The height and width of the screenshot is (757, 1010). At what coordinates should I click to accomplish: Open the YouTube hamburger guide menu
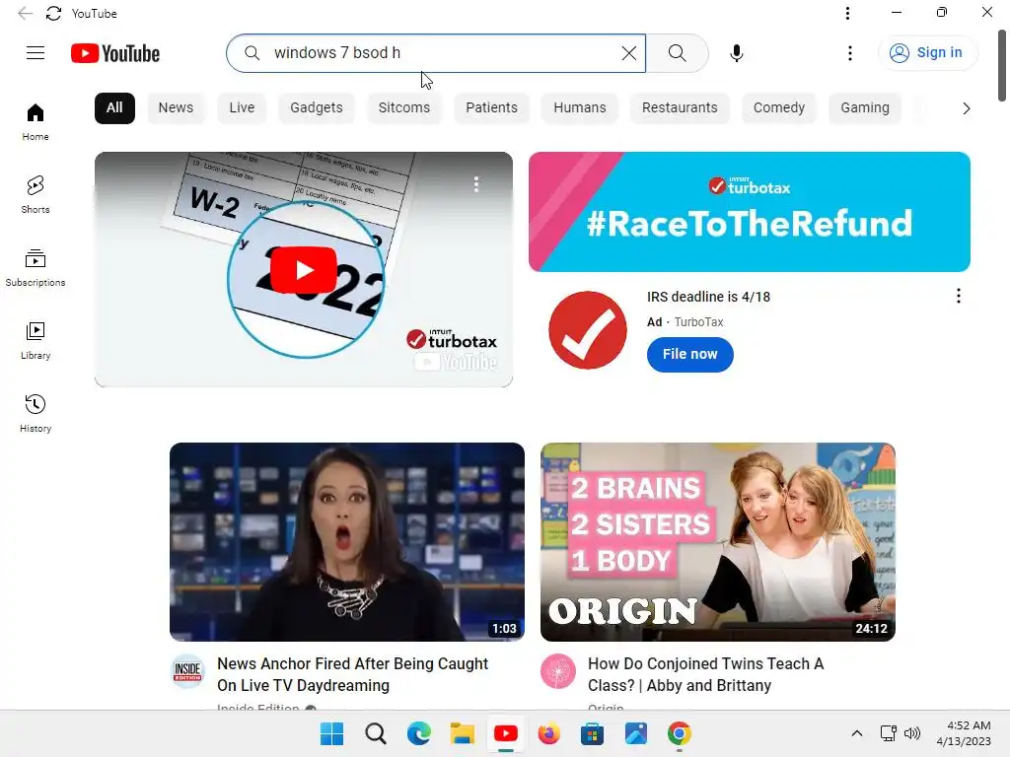pyautogui.click(x=36, y=53)
